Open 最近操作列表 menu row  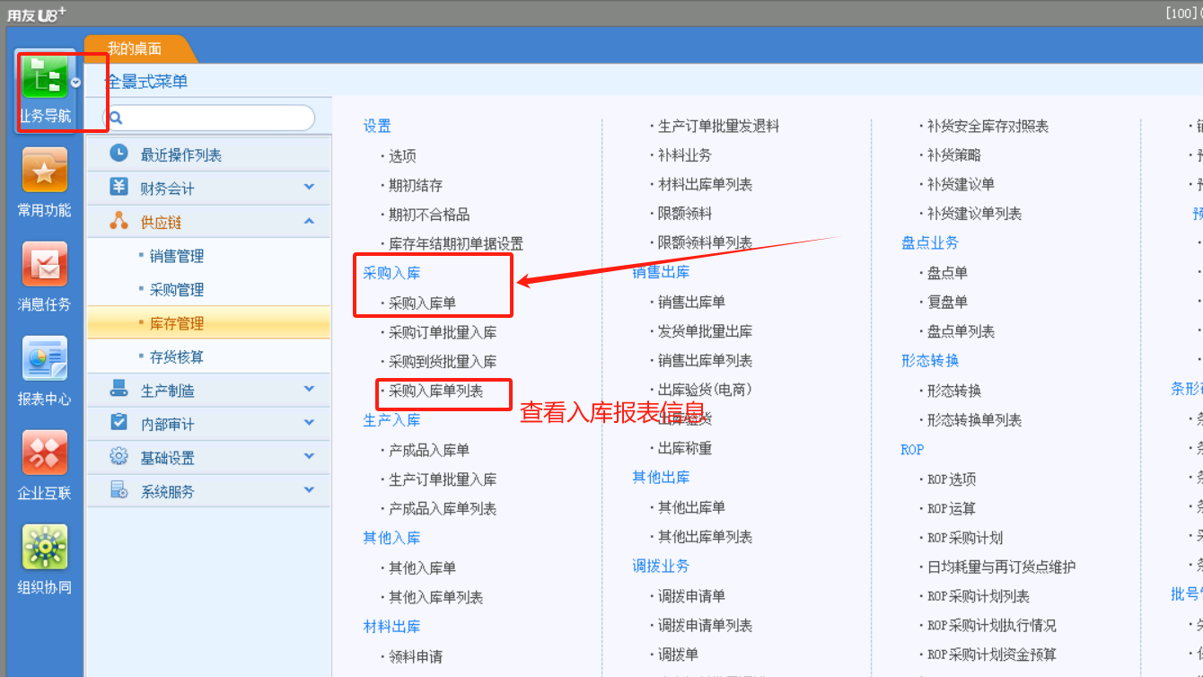[208, 154]
